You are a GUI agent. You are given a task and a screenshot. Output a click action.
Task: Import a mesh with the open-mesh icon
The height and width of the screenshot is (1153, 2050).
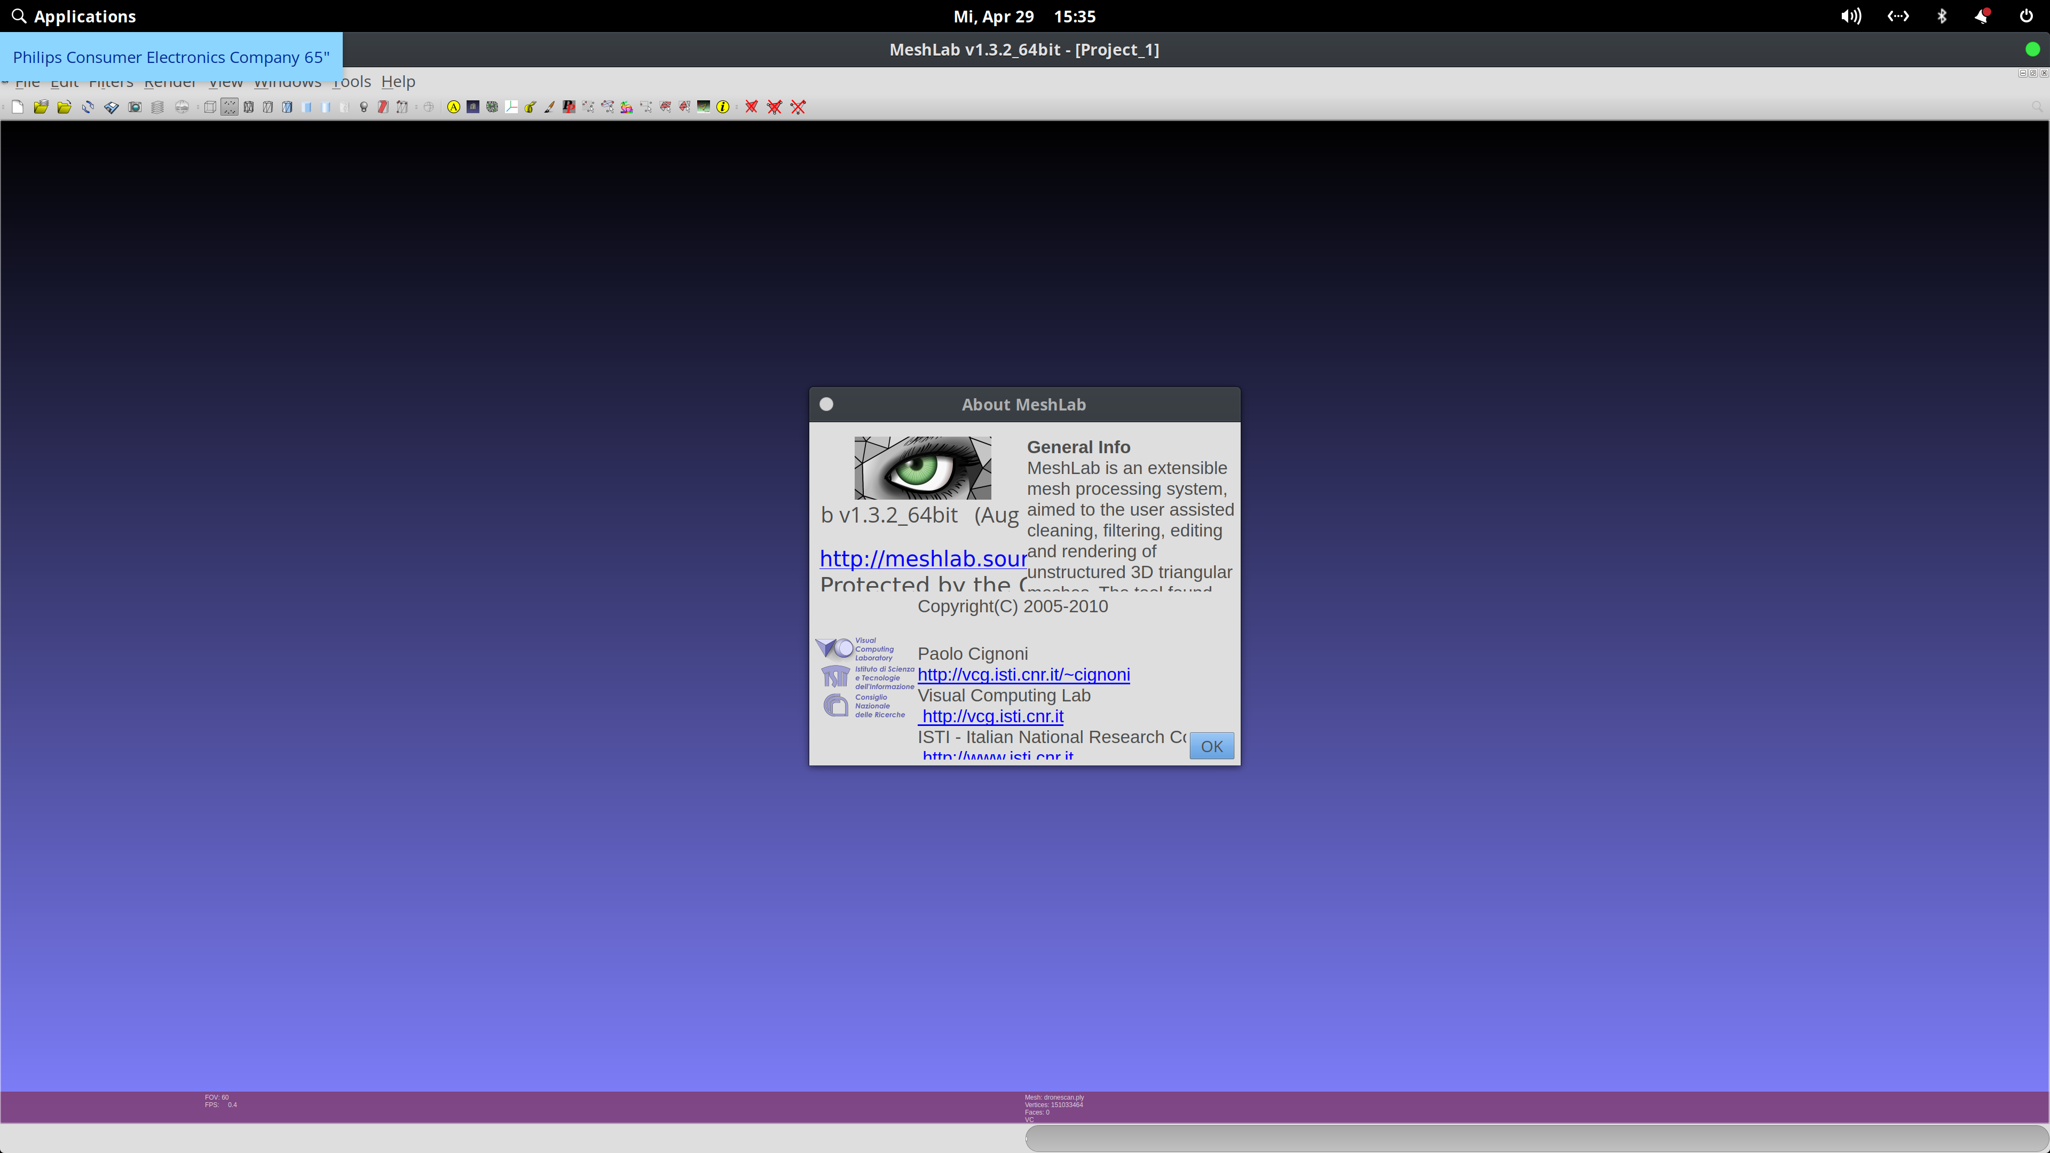(65, 107)
